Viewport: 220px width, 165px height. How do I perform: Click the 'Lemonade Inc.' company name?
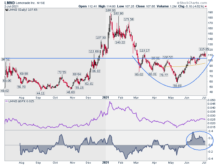26,3
